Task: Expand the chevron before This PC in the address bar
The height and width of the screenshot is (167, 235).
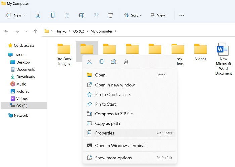Action: coord(52,31)
